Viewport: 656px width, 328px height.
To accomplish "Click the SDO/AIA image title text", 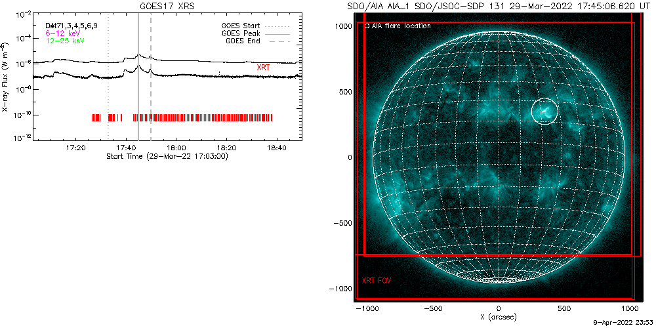I will (499, 7).
